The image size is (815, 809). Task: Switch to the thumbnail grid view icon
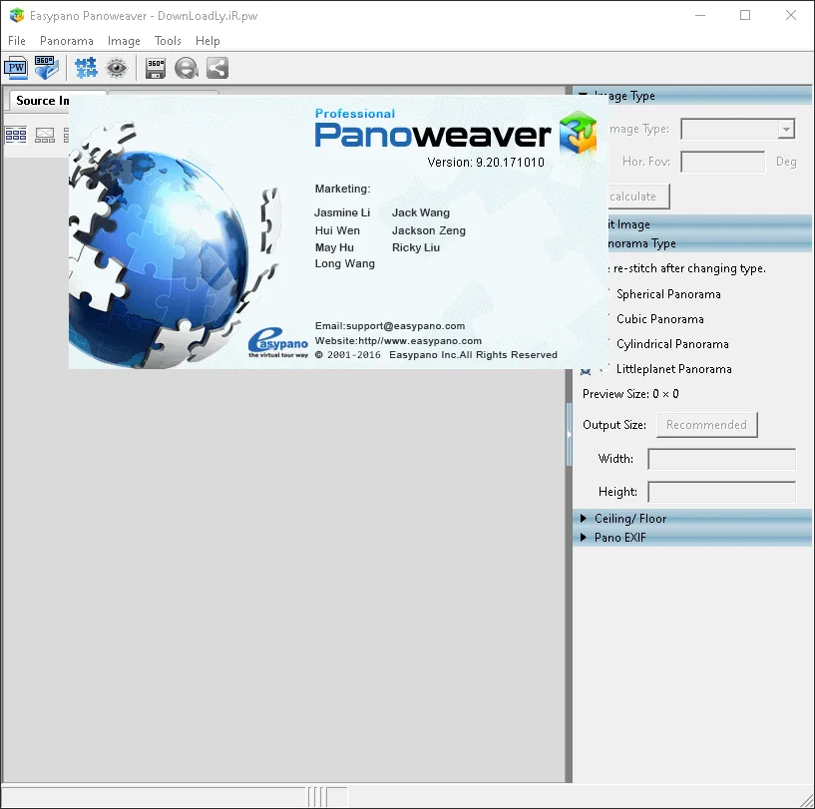click(16, 135)
